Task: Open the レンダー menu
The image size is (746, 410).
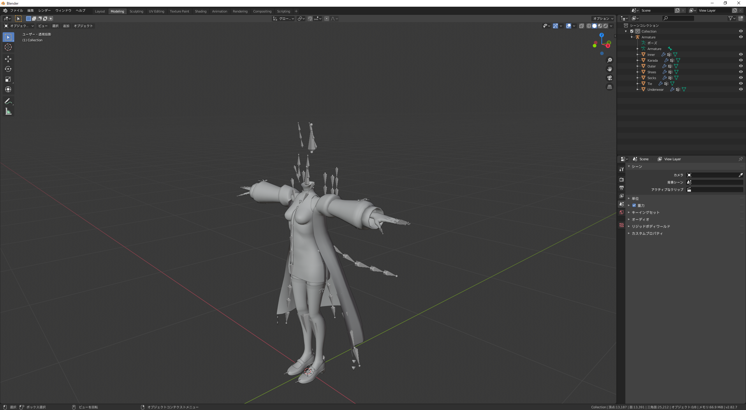Action: pyautogui.click(x=45, y=10)
